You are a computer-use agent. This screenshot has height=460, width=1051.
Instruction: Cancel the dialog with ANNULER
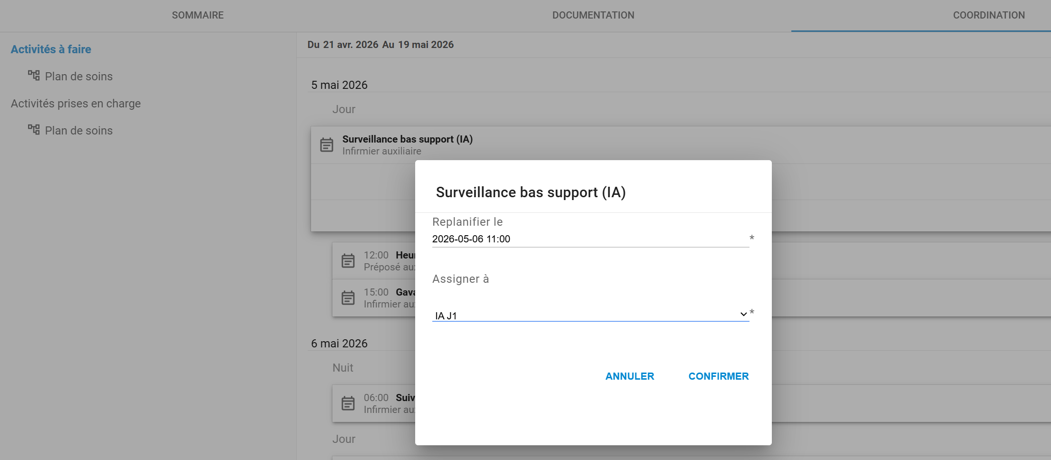tap(630, 376)
